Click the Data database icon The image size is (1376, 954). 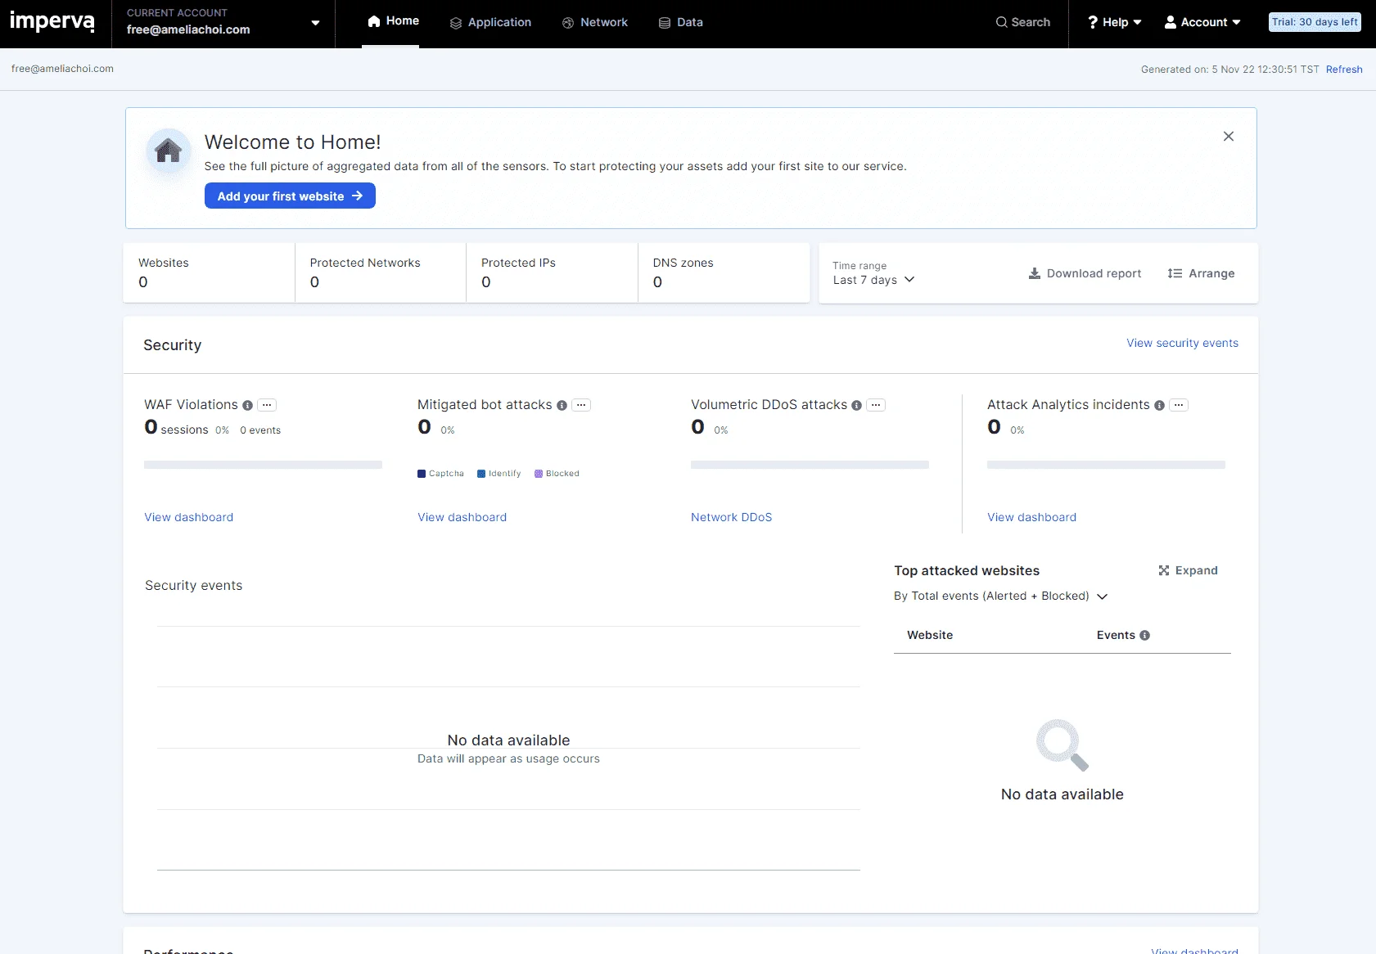(x=665, y=23)
